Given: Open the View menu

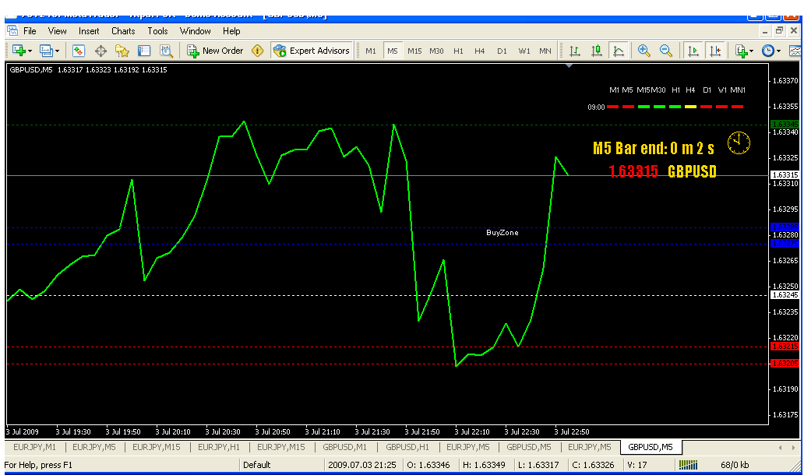Looking at the screenshot, I should (x=57, y=31).
